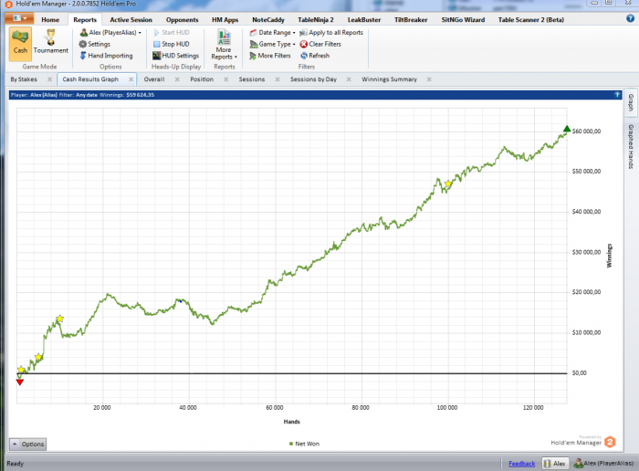Image resolution: width=639 pixels, height=471 pixels.
Task: Switch to Winnings Summary tab
Action: click(389, 79)
